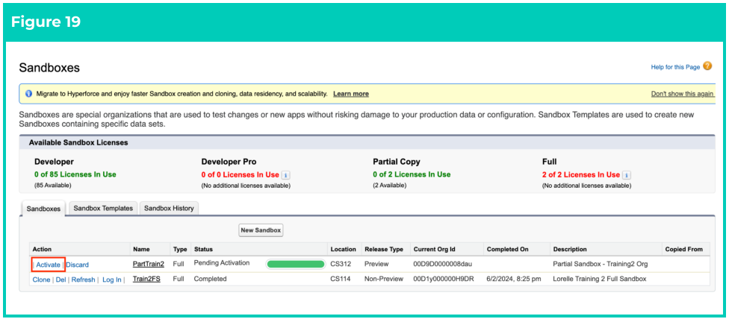Click Learn more in the Hyperforce banner
This screenshot has width=729, height=319.
[351, 94]
